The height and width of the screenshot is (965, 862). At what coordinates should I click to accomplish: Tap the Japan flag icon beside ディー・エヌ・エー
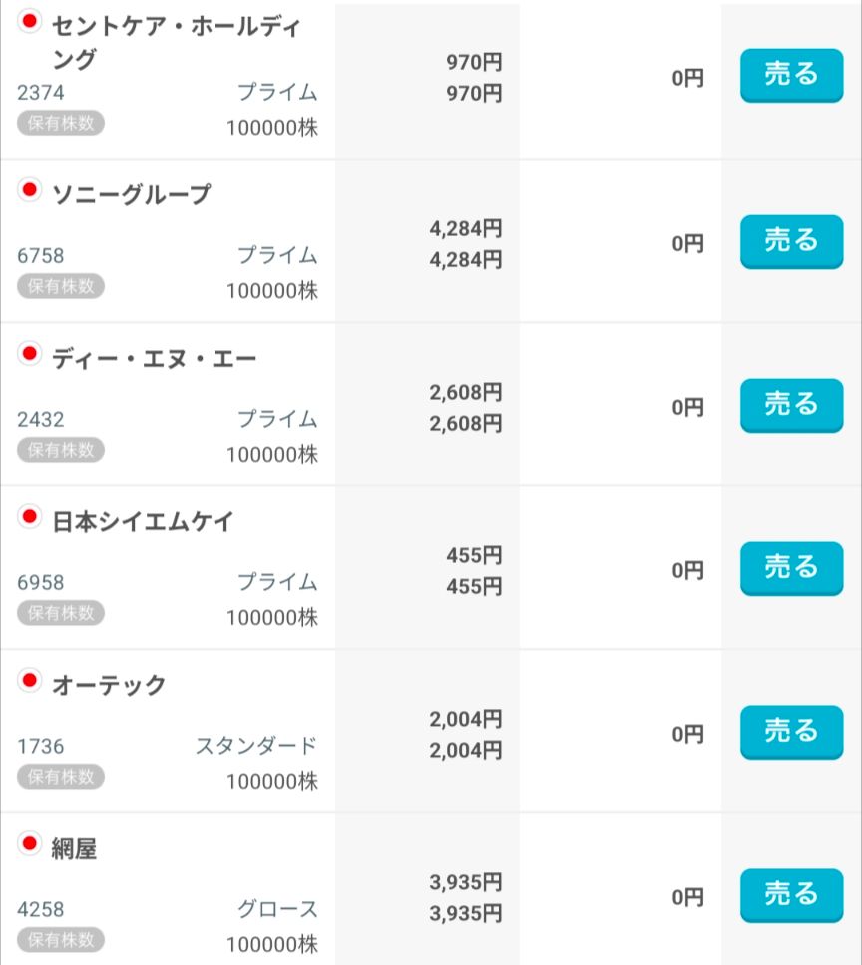(30, 353)
